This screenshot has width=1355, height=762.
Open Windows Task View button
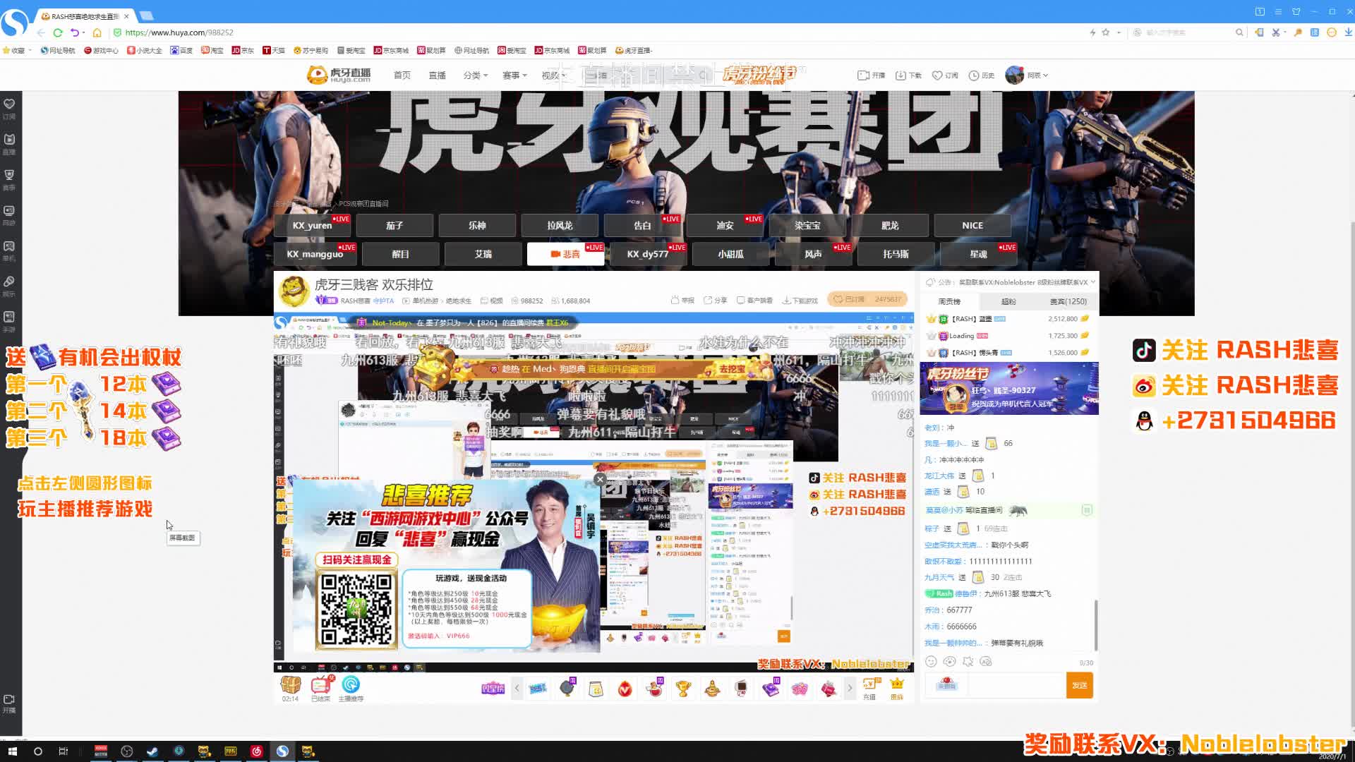tap(63, 751)
